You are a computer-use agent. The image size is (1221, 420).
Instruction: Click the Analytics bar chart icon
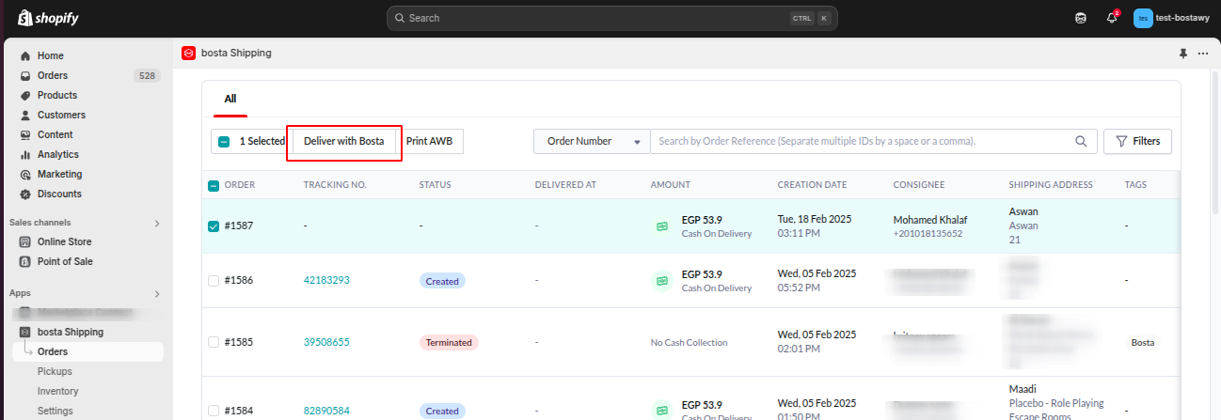pyautogui.click(x=25, y=154)
